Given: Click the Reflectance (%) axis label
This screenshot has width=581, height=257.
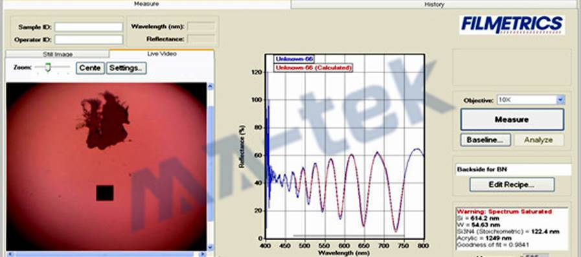Looking at the screenshot, I should coord(242,147).
